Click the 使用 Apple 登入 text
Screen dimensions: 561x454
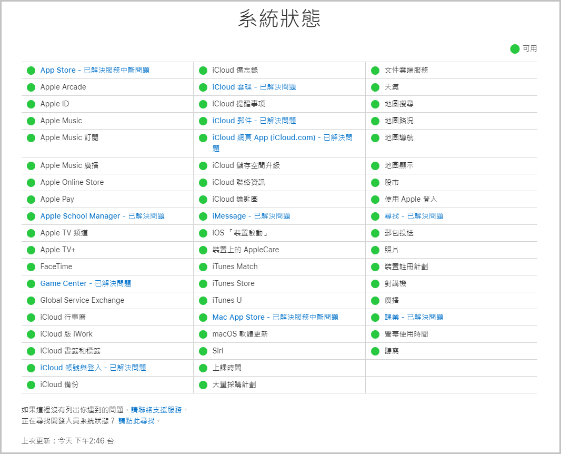[x=410, y=199]
